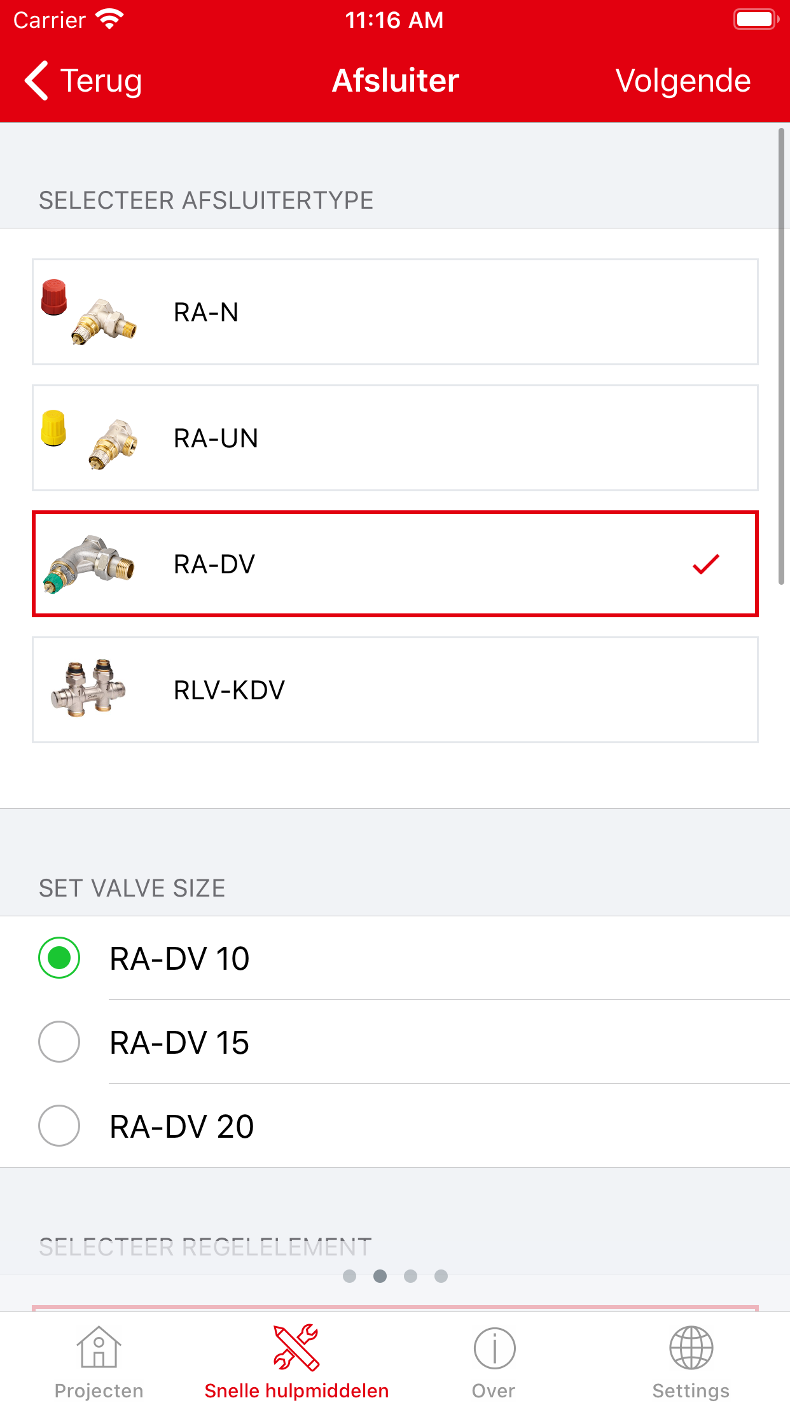790x1405 pixels.
Task: Tap the RA-UN valve product image
Action: click(89, 439)
